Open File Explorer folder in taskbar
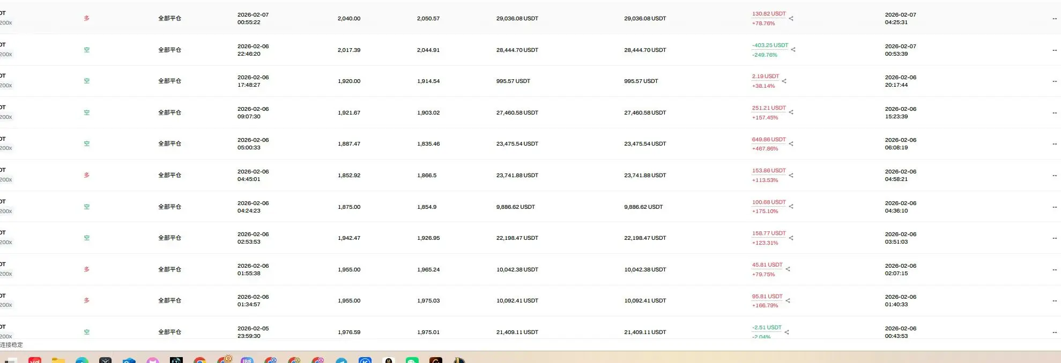 58,360
